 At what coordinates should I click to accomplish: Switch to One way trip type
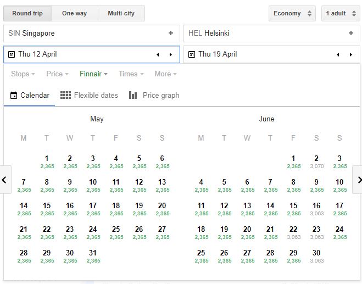pyautogui.click(x=74, y=13)
